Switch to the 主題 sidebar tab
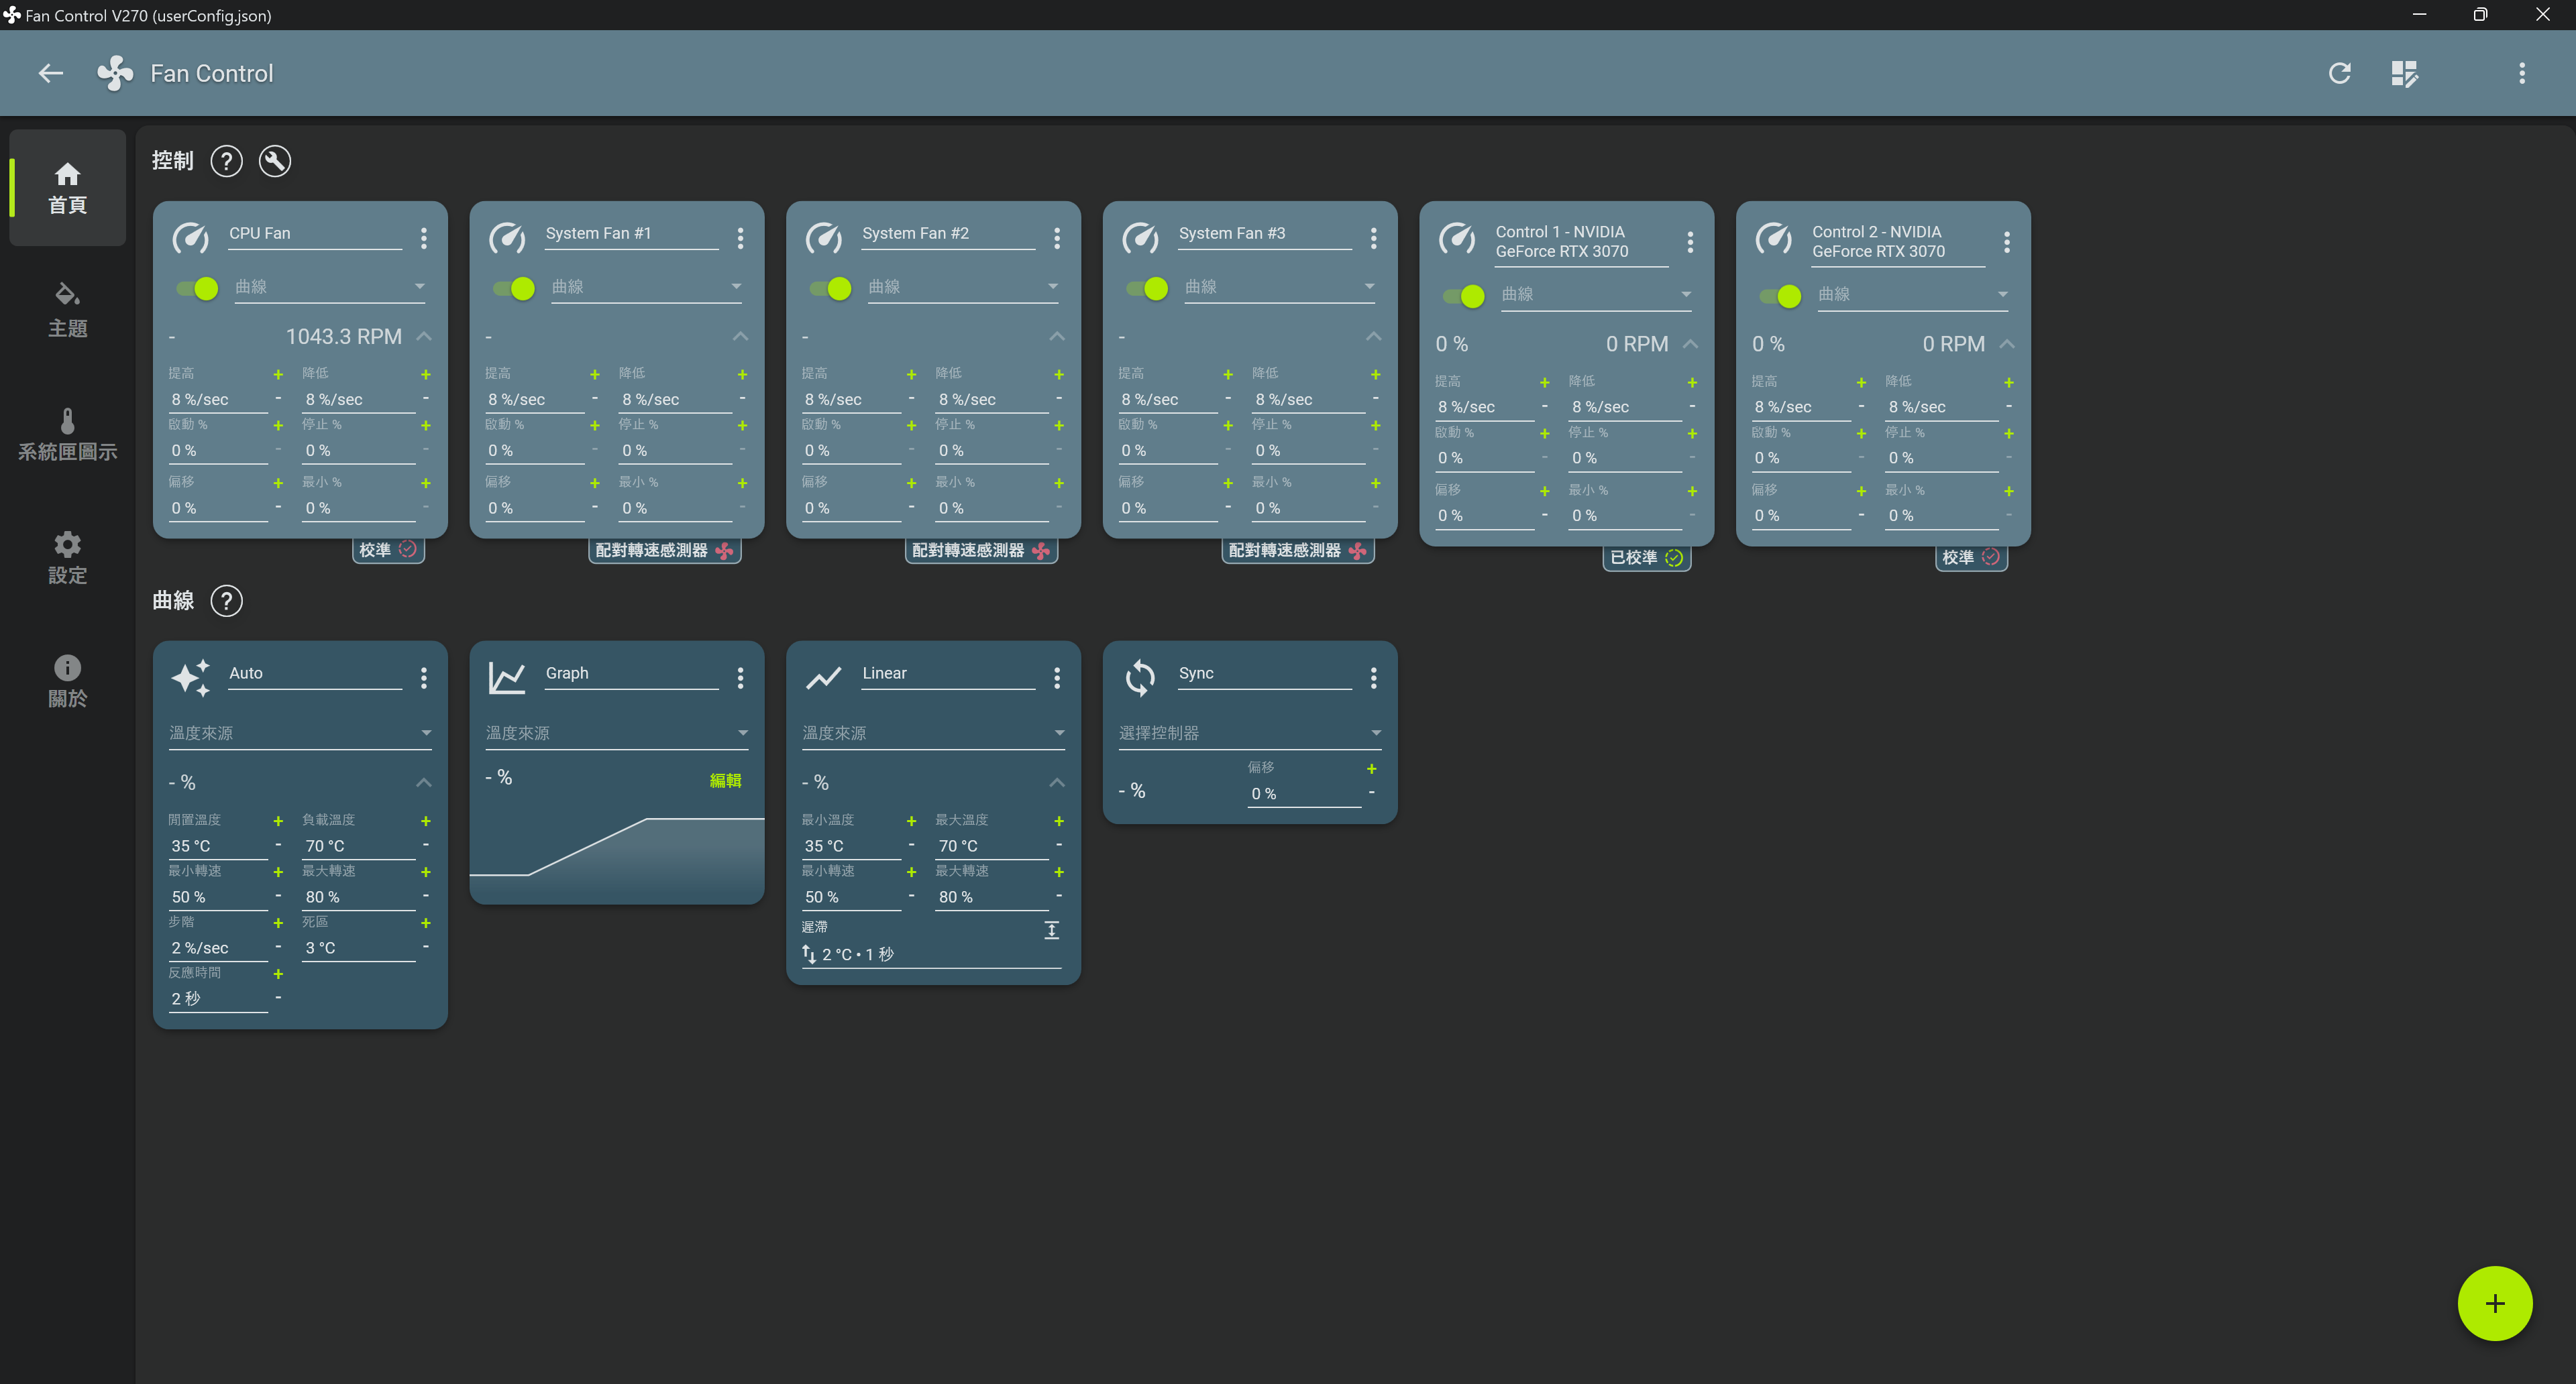Screen dimensions: 2576x1384 tap(67, 310)
